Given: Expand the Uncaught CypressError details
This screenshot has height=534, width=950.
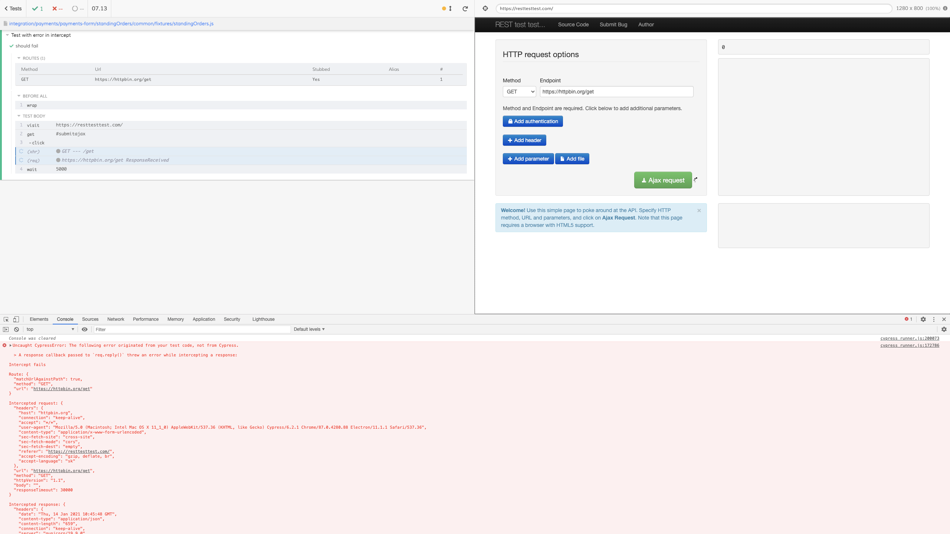Looking at the screenshot, I should [10, 345].
